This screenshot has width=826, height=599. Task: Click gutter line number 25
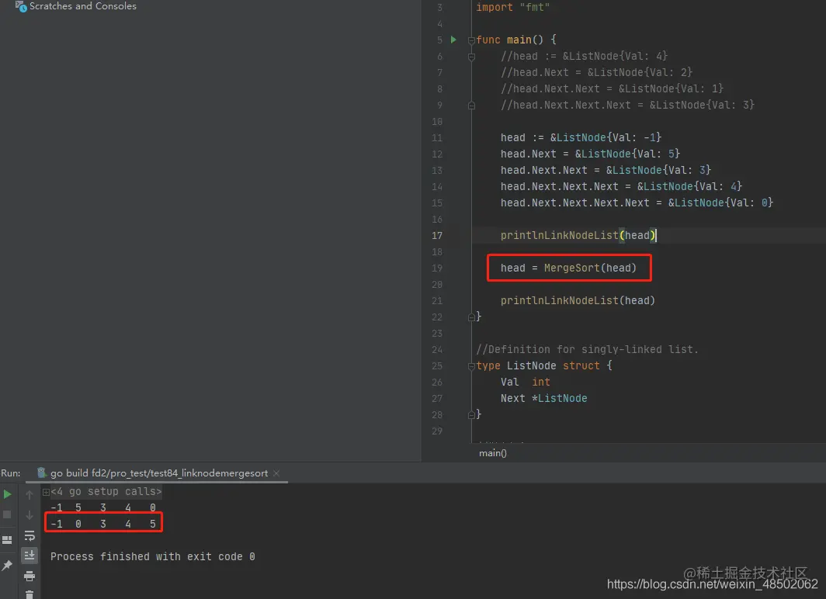click(437, 366)
